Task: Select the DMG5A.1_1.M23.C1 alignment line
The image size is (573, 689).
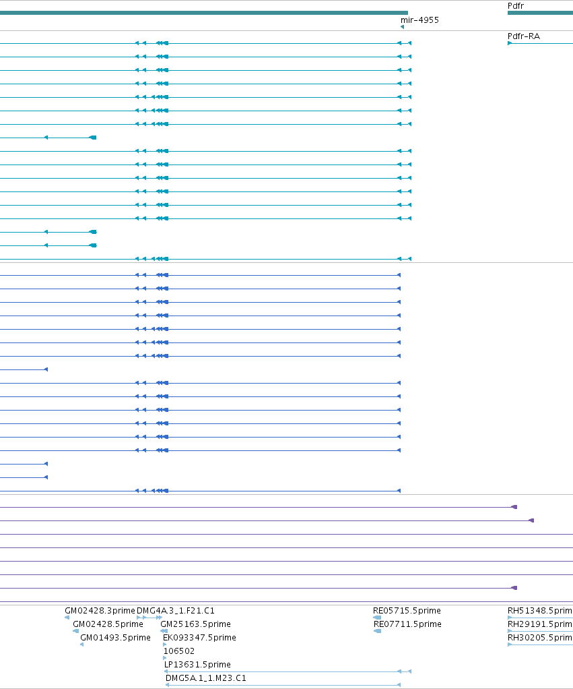Action: pos(283,685)
